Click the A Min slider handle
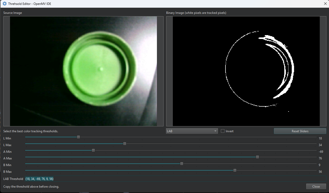 93,150
